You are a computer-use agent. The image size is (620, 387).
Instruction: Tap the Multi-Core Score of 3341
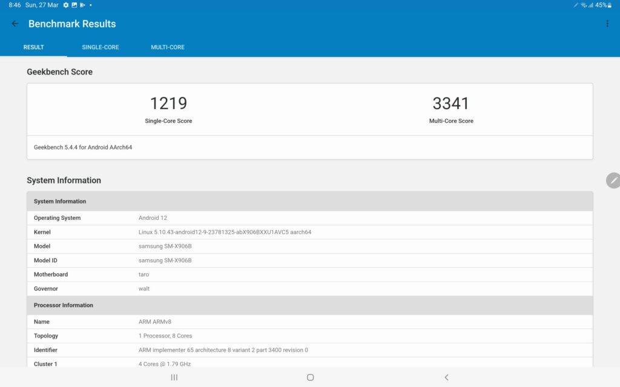pos(451,104)
